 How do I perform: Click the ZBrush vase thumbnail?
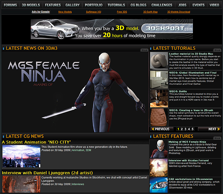[x=159, y=117]
